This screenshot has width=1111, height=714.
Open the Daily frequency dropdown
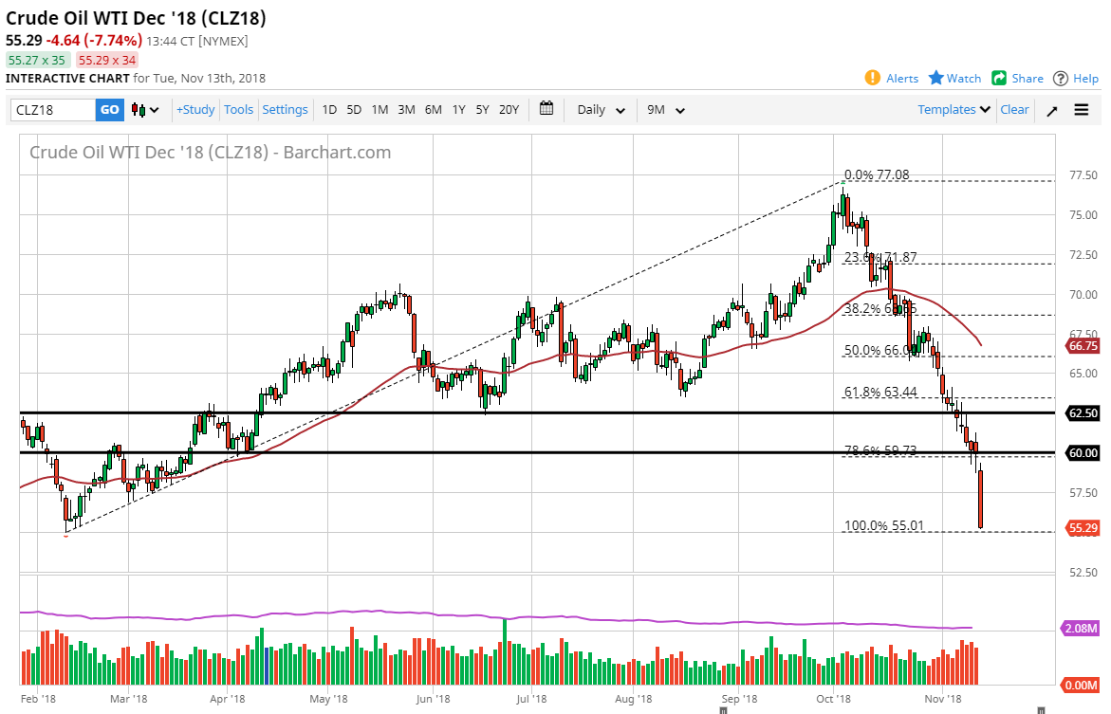point(598,109)
